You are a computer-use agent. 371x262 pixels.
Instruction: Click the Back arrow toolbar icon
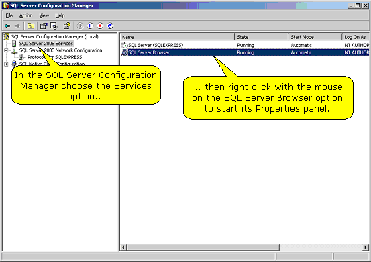7,26
